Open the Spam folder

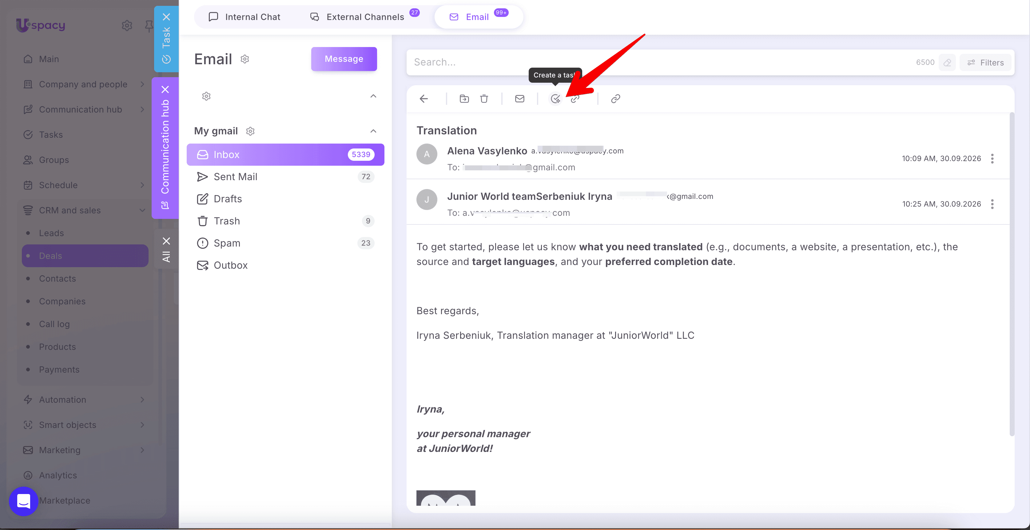[x=285, y=243]
